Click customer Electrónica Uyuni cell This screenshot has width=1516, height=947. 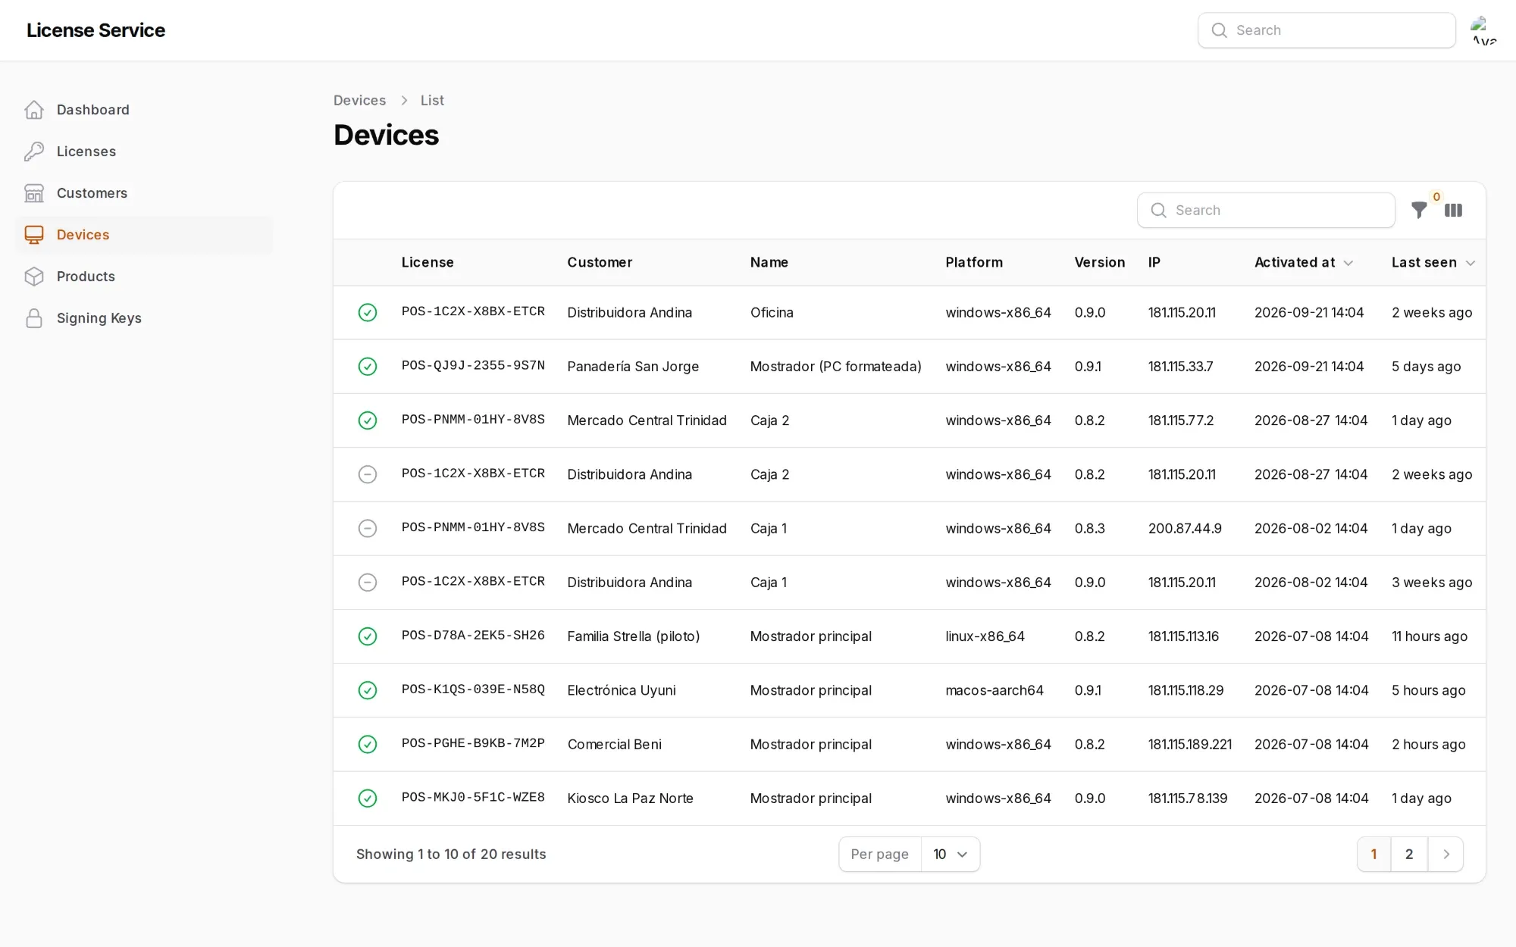coord(622,691)
